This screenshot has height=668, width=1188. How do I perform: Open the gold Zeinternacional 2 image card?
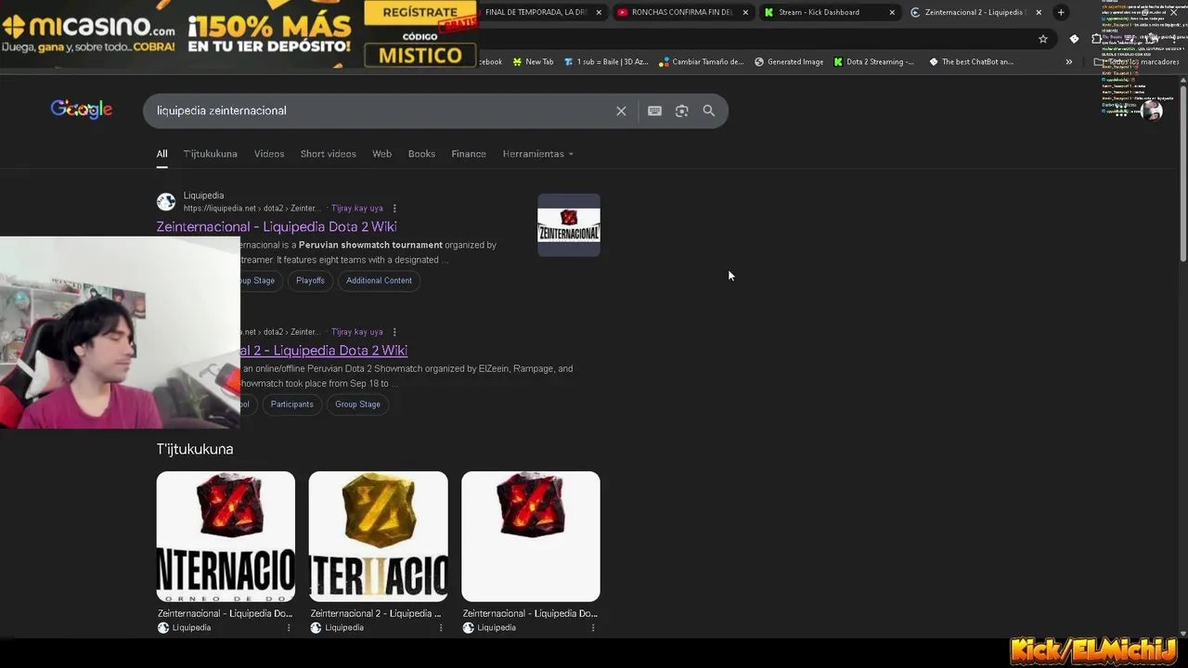(x=378, y=536)
